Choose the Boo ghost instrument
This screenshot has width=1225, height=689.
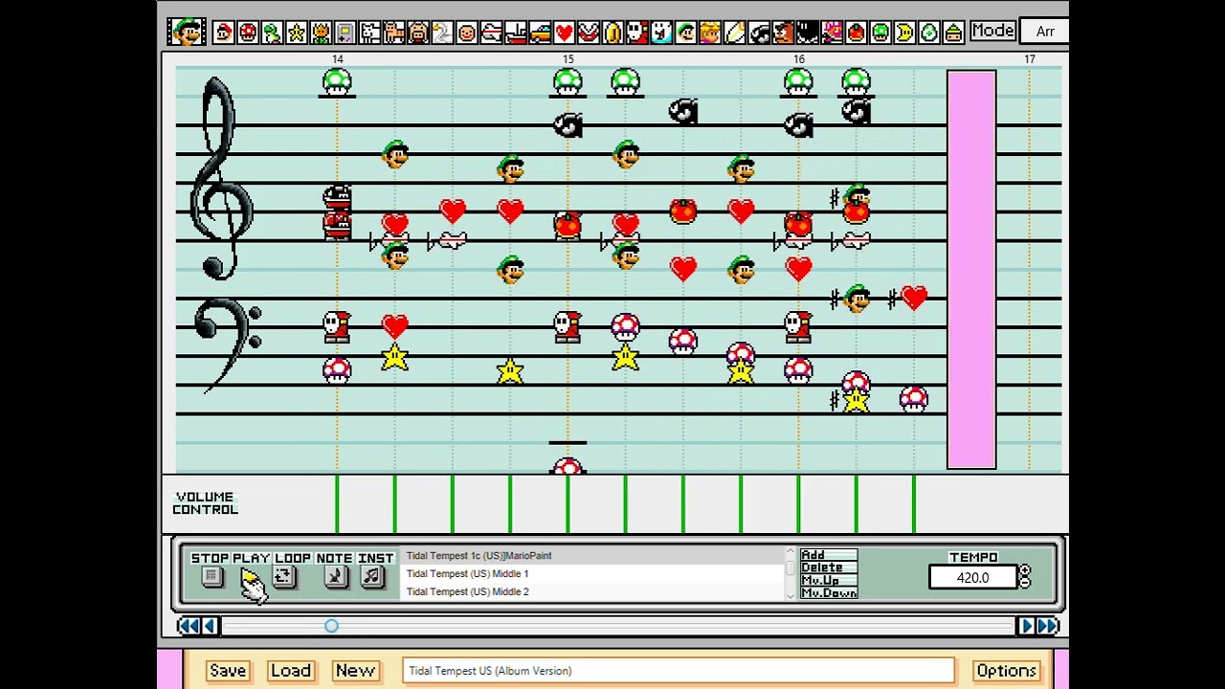pyautogui.click(x=661, y=33)
